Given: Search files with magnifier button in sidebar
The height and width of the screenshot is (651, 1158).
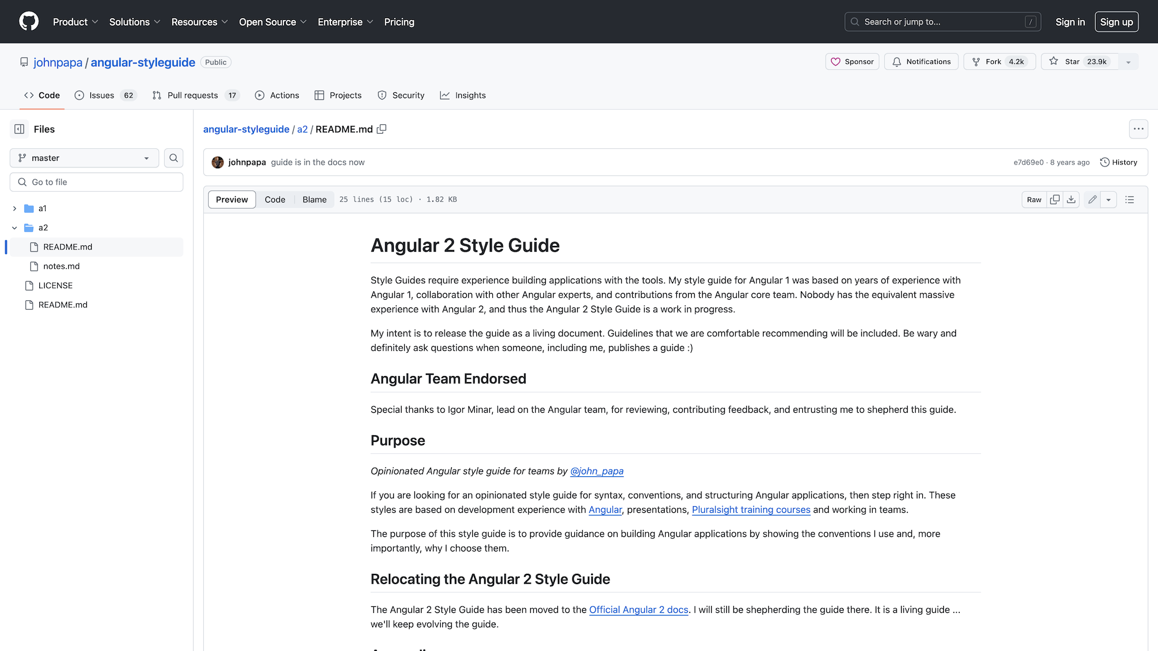Looking at the screenshot, I should pyautogui.click(x=174, y=158).
